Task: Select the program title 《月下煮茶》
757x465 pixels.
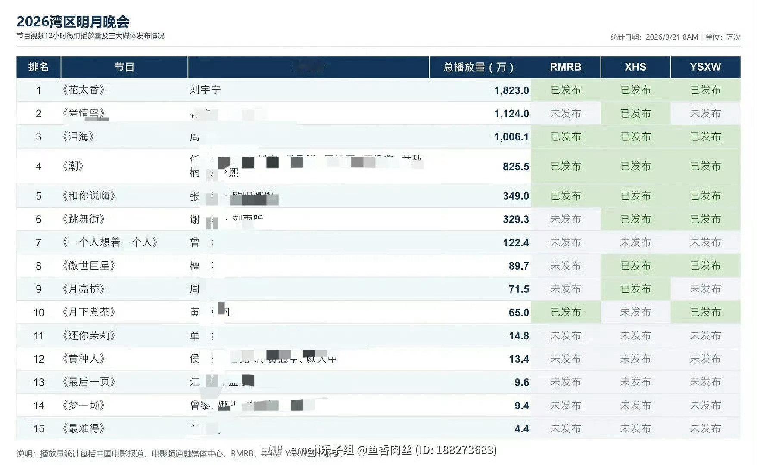Action: [89, 312]
